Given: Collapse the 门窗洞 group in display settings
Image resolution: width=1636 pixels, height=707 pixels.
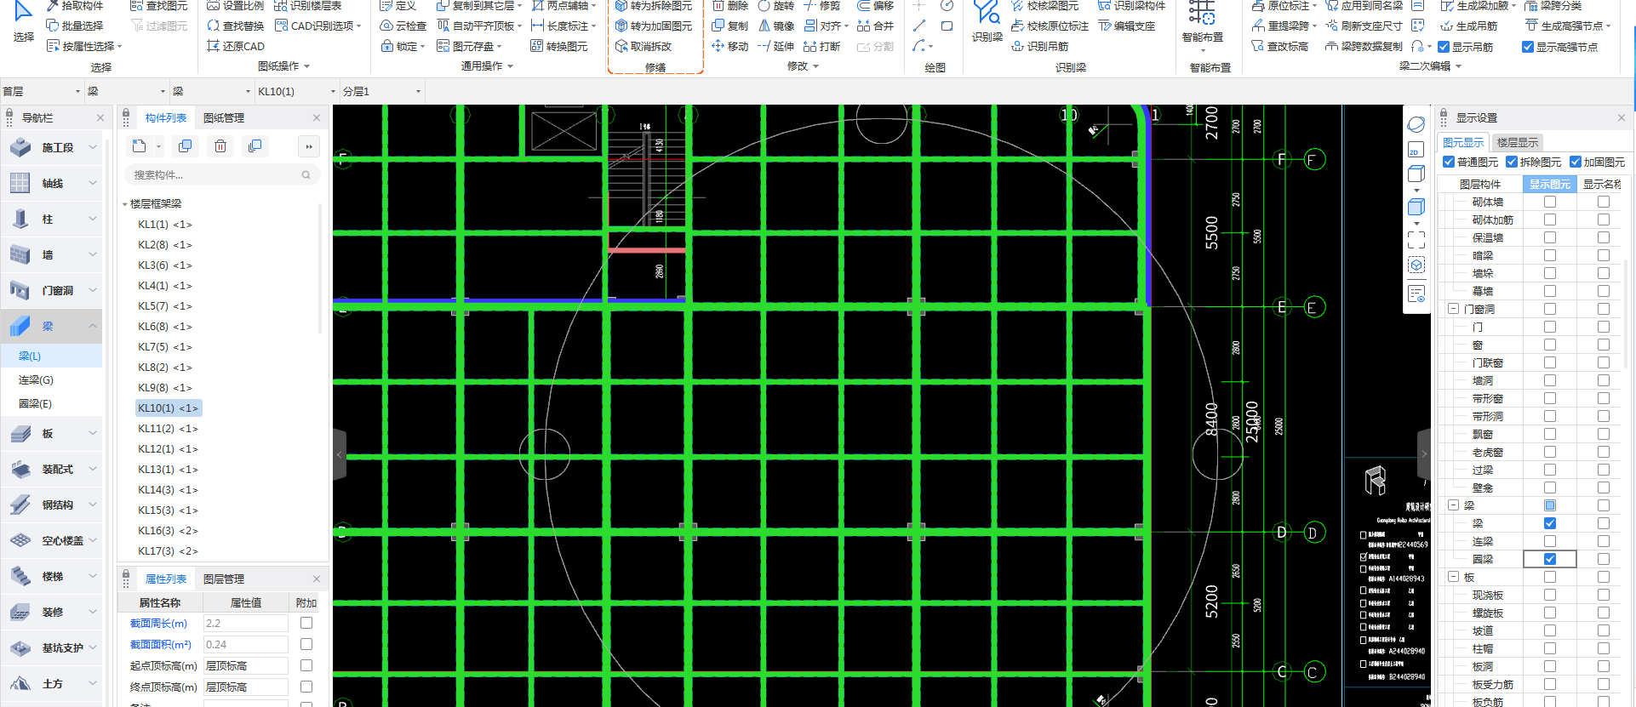Looking at the screenshot, I should pos(1454,309).
